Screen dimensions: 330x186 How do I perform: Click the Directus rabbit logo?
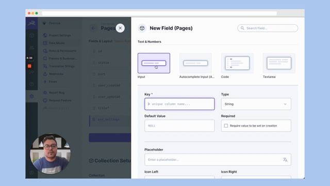click(31, 23)
